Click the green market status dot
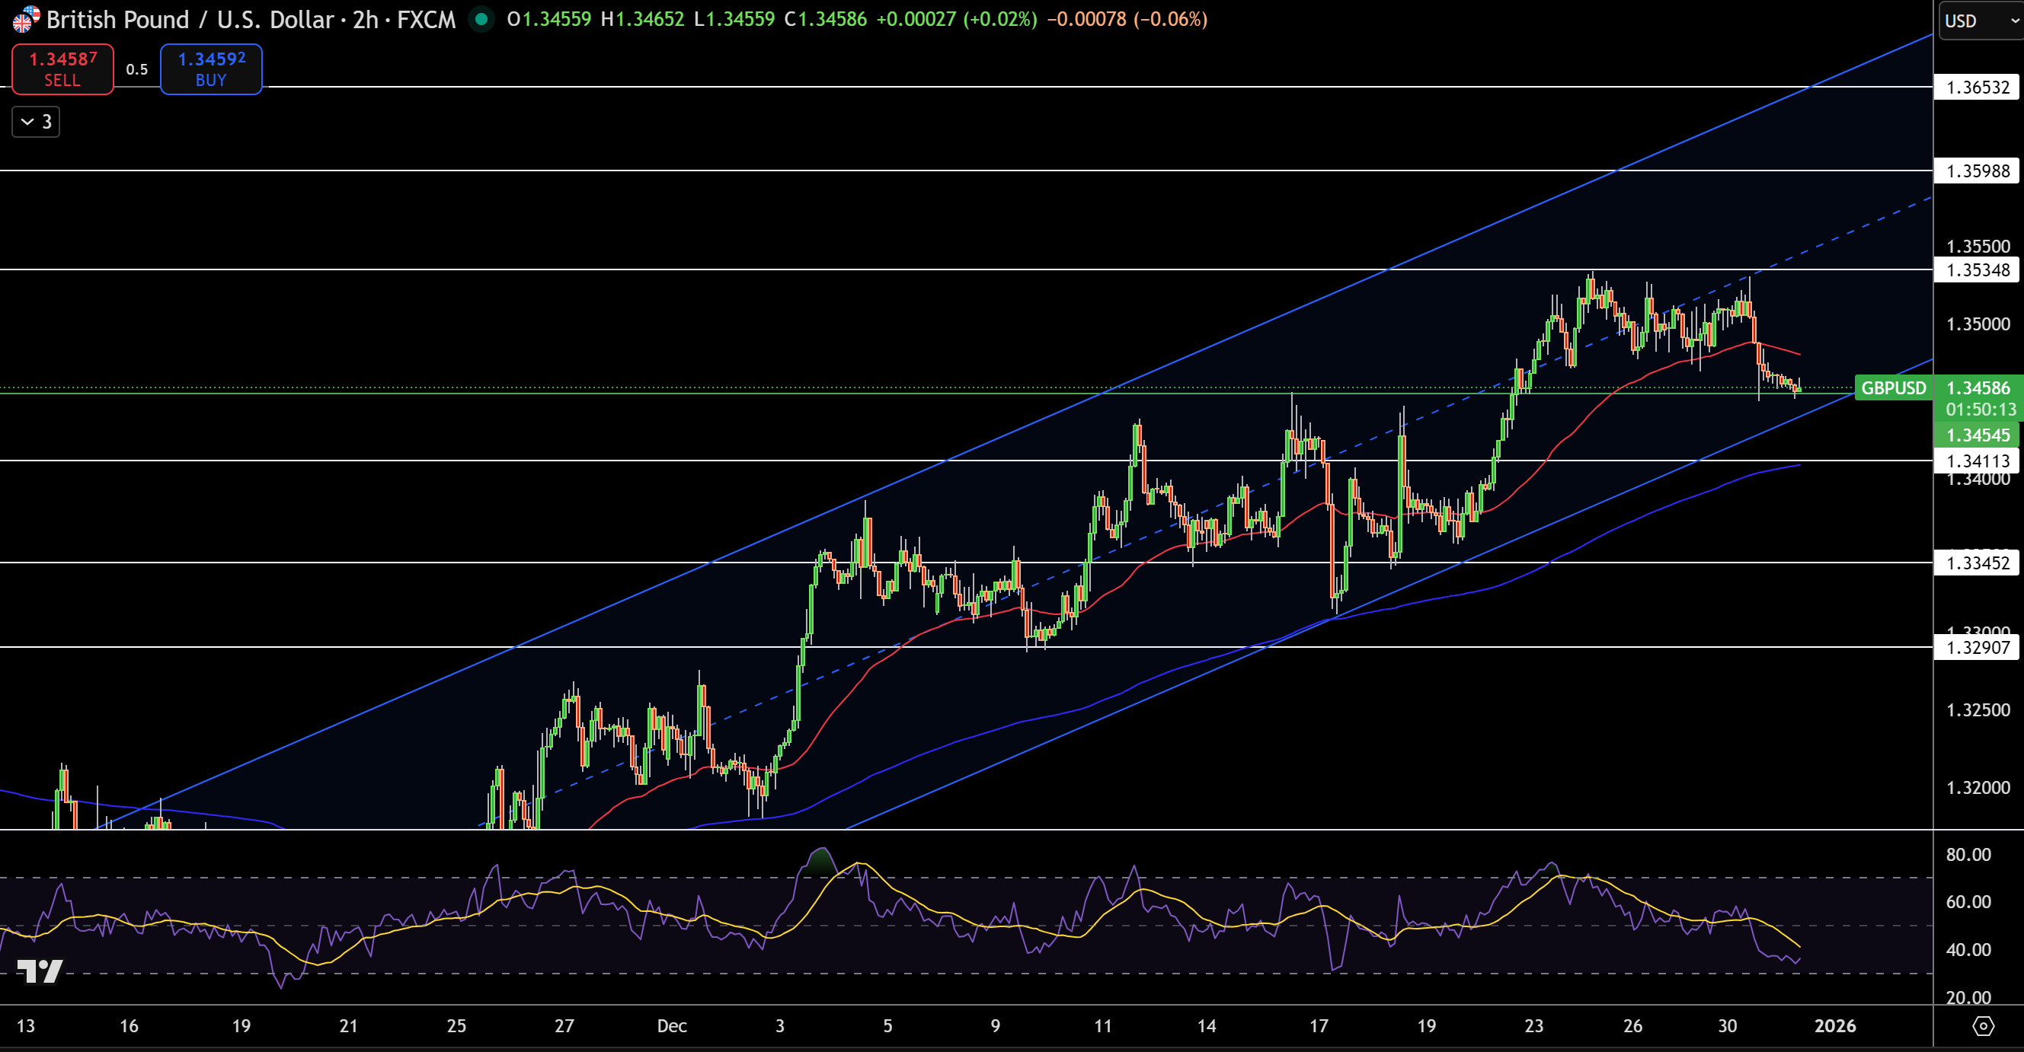Viewport: 2024px width, 1052px height. (x=481, y=19)
